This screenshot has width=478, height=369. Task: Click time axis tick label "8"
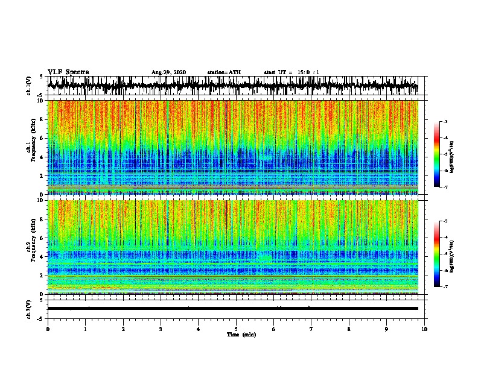coord(349,329)
